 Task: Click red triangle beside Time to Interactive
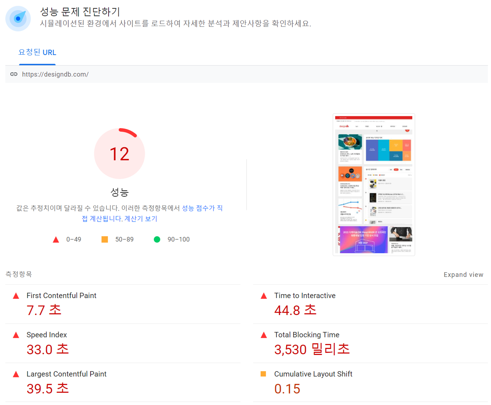(263, 296)
